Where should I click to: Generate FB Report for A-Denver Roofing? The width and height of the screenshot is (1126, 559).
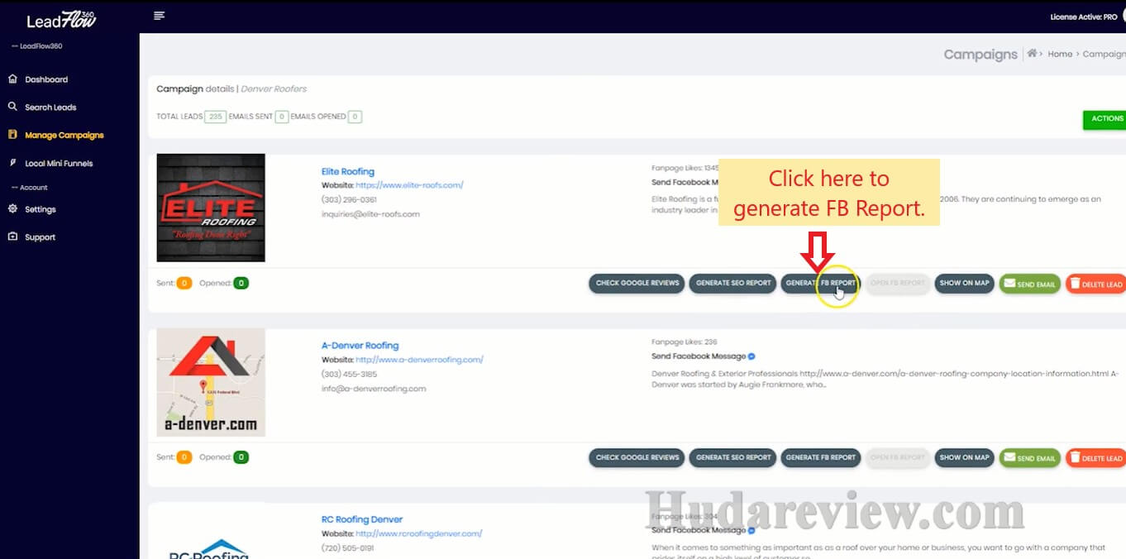tap(821, 457)
